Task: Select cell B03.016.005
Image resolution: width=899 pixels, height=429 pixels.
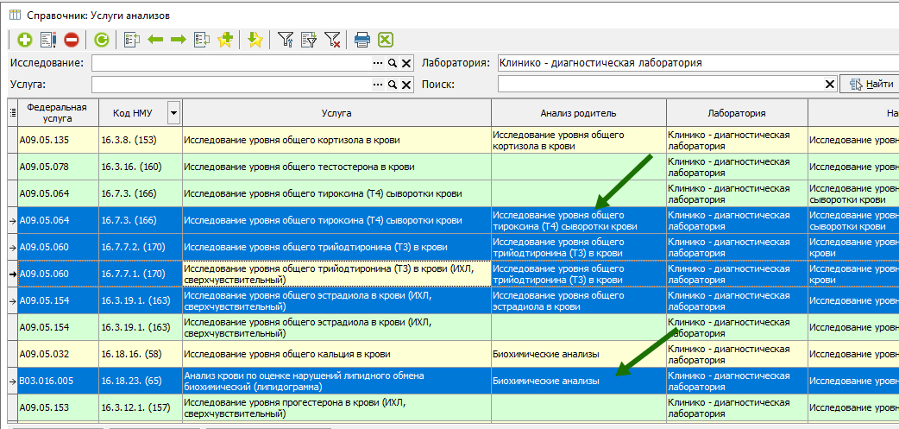Action: 59,381
